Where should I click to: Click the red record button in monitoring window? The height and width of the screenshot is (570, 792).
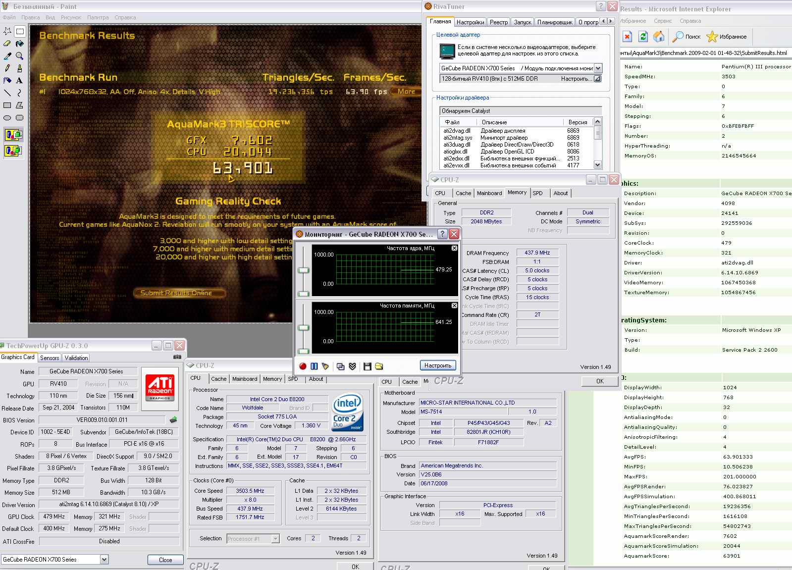[303, 366]
